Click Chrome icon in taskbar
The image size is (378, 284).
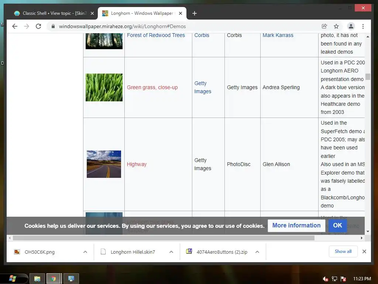point(54,278)
